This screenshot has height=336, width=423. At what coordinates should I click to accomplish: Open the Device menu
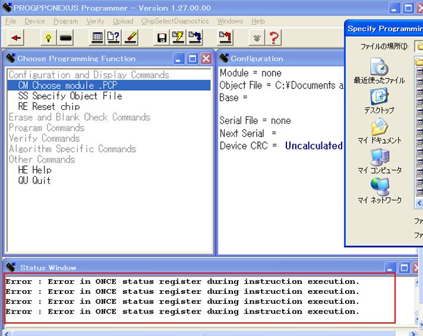(35, 21)
